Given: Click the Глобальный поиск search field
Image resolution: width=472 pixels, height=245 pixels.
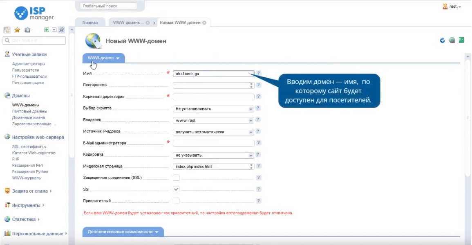Looking at the screenshot, I should (108, 6).
